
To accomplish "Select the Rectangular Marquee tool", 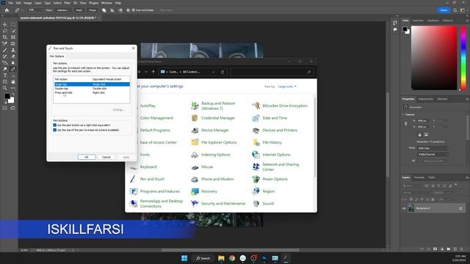I will (13, 24).
